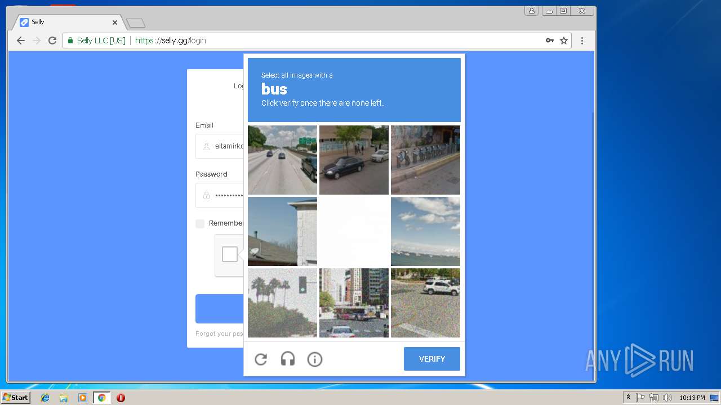Screen dimensions: 721x405
Task: Click the address bar URL
Action: pyautogui.click(x=171, y=40)
